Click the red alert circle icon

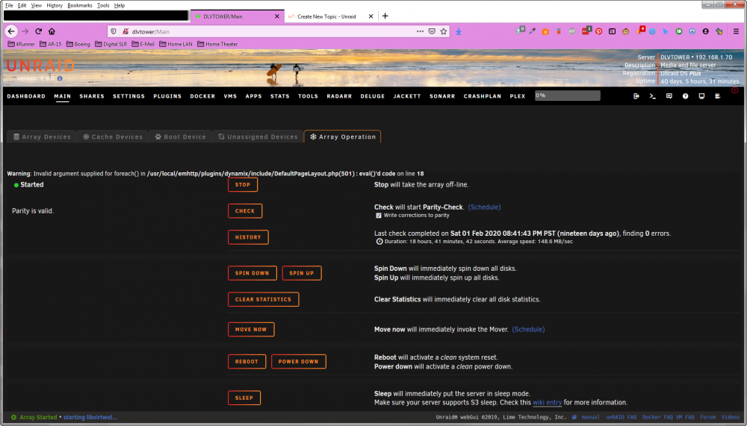click(x=734, y=90)
